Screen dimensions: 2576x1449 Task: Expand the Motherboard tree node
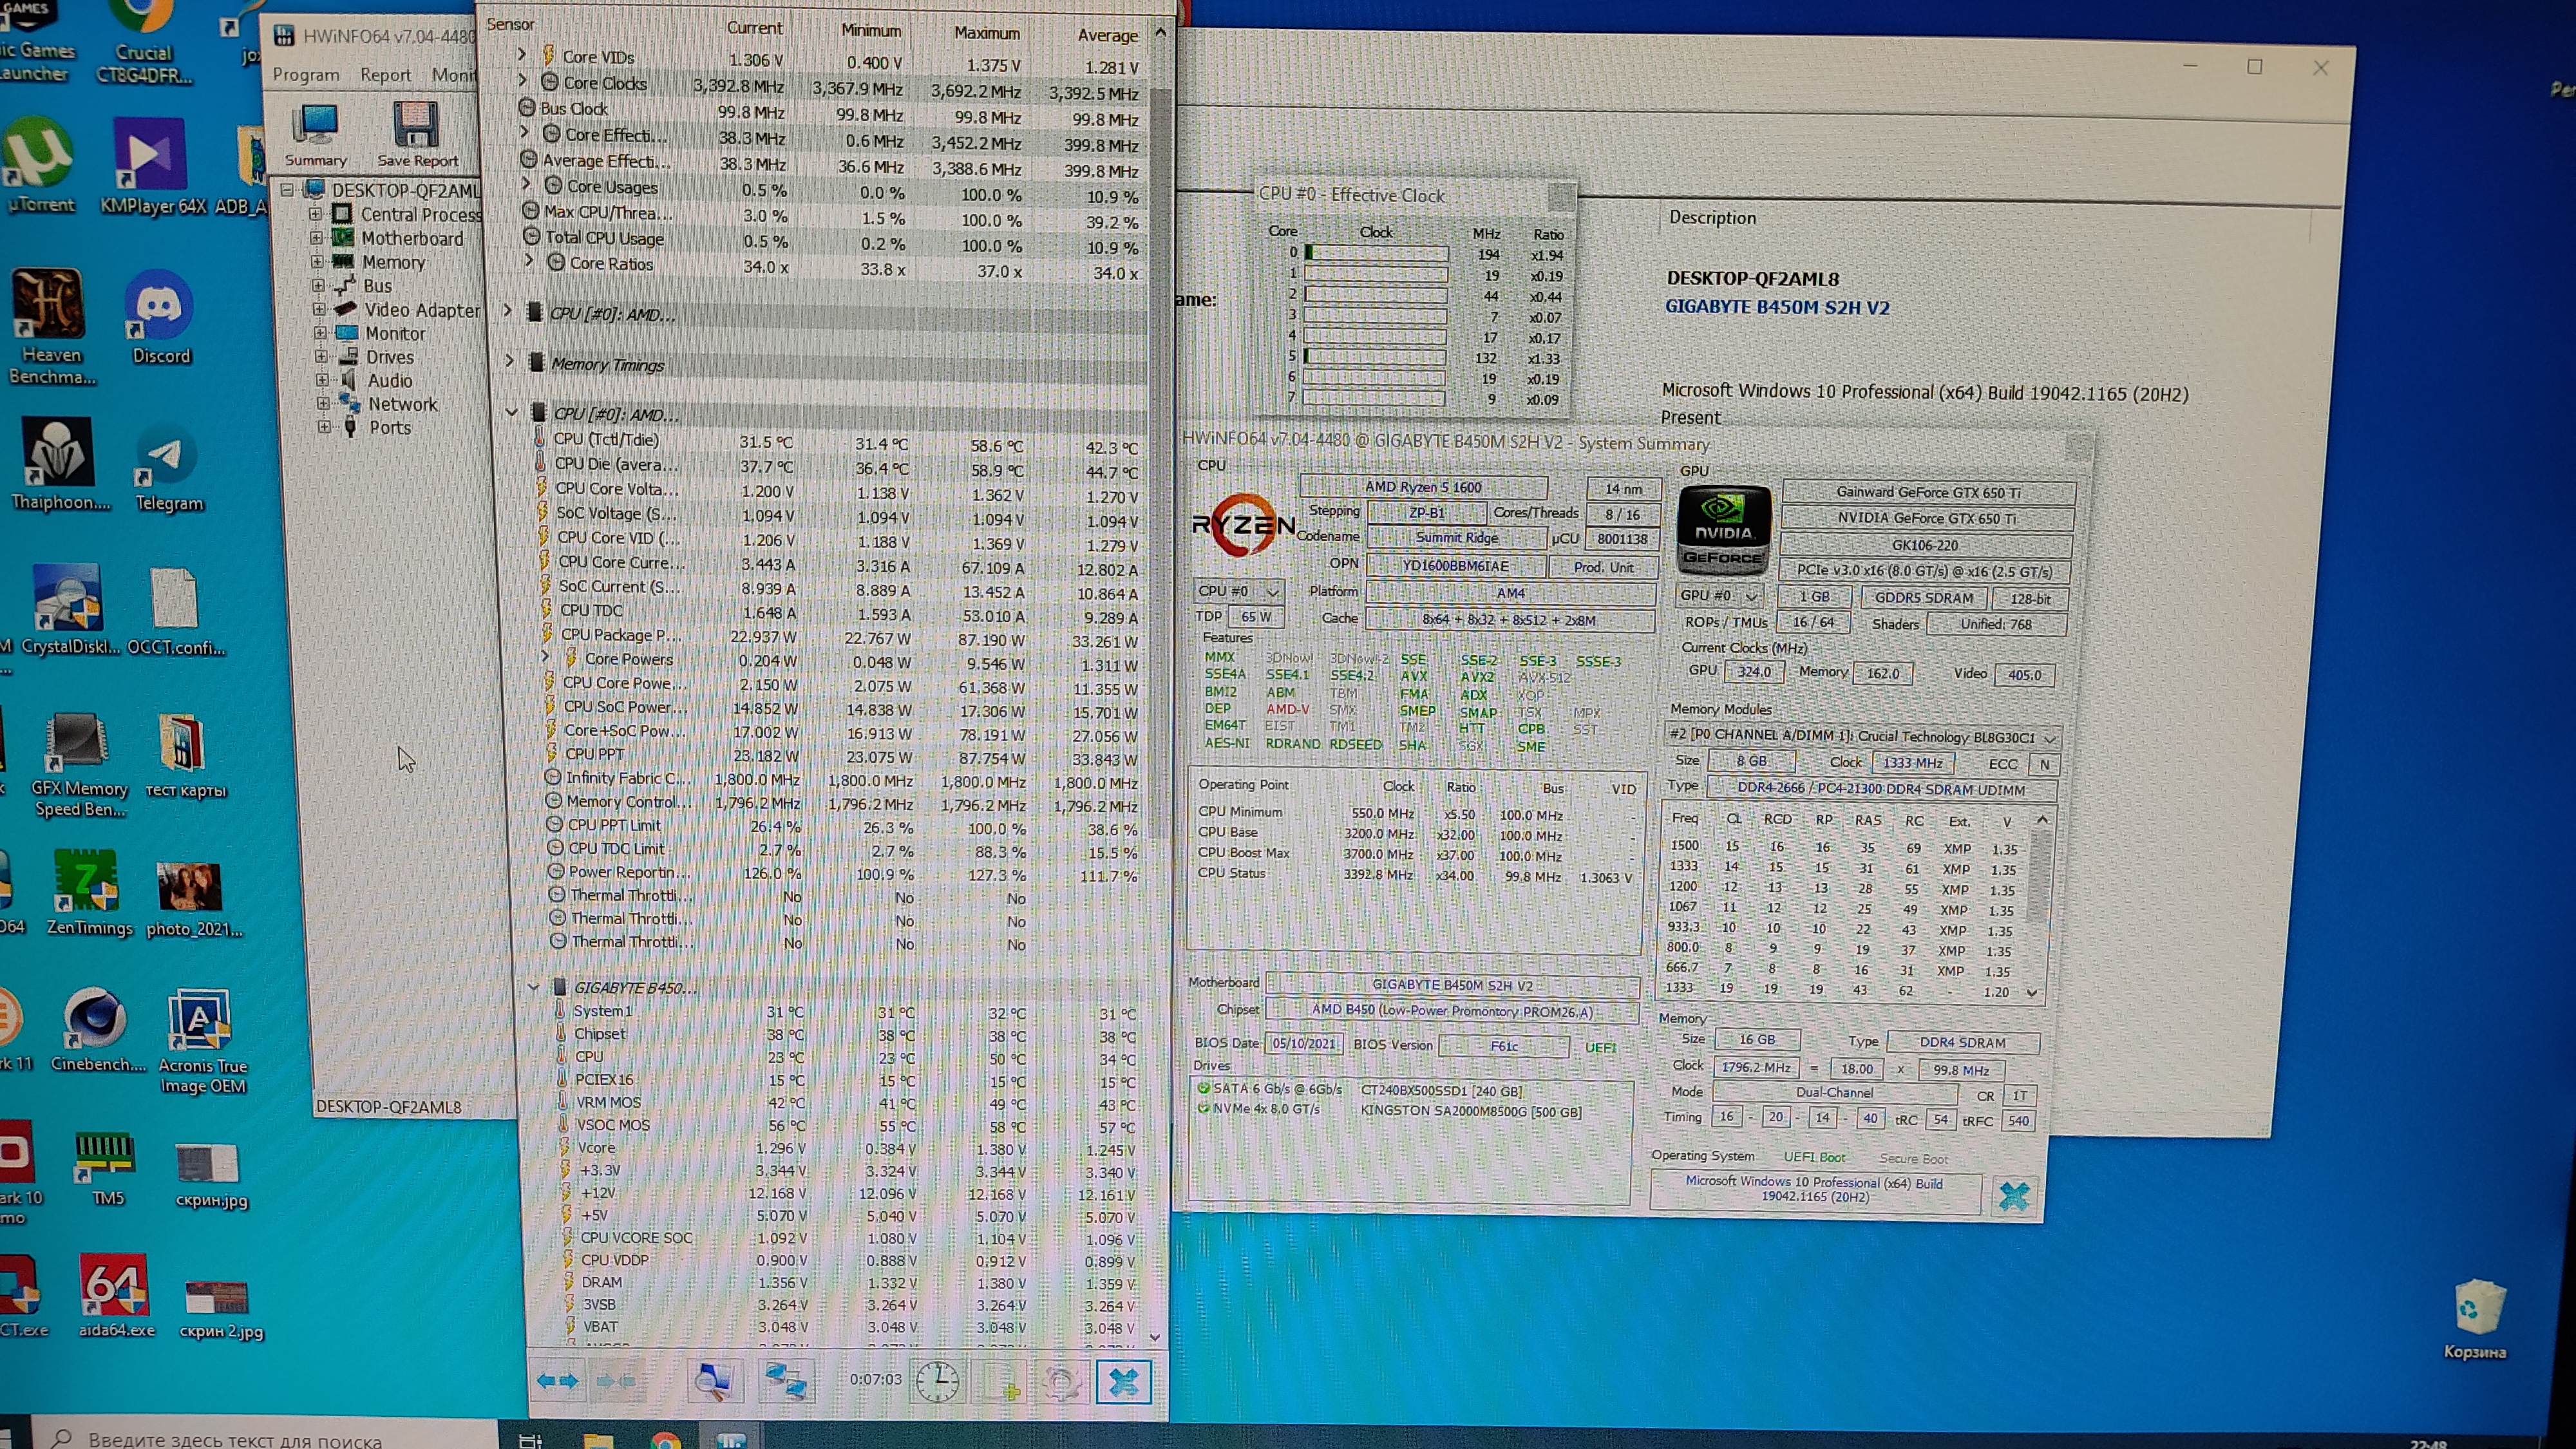click(x=317, y=238)
